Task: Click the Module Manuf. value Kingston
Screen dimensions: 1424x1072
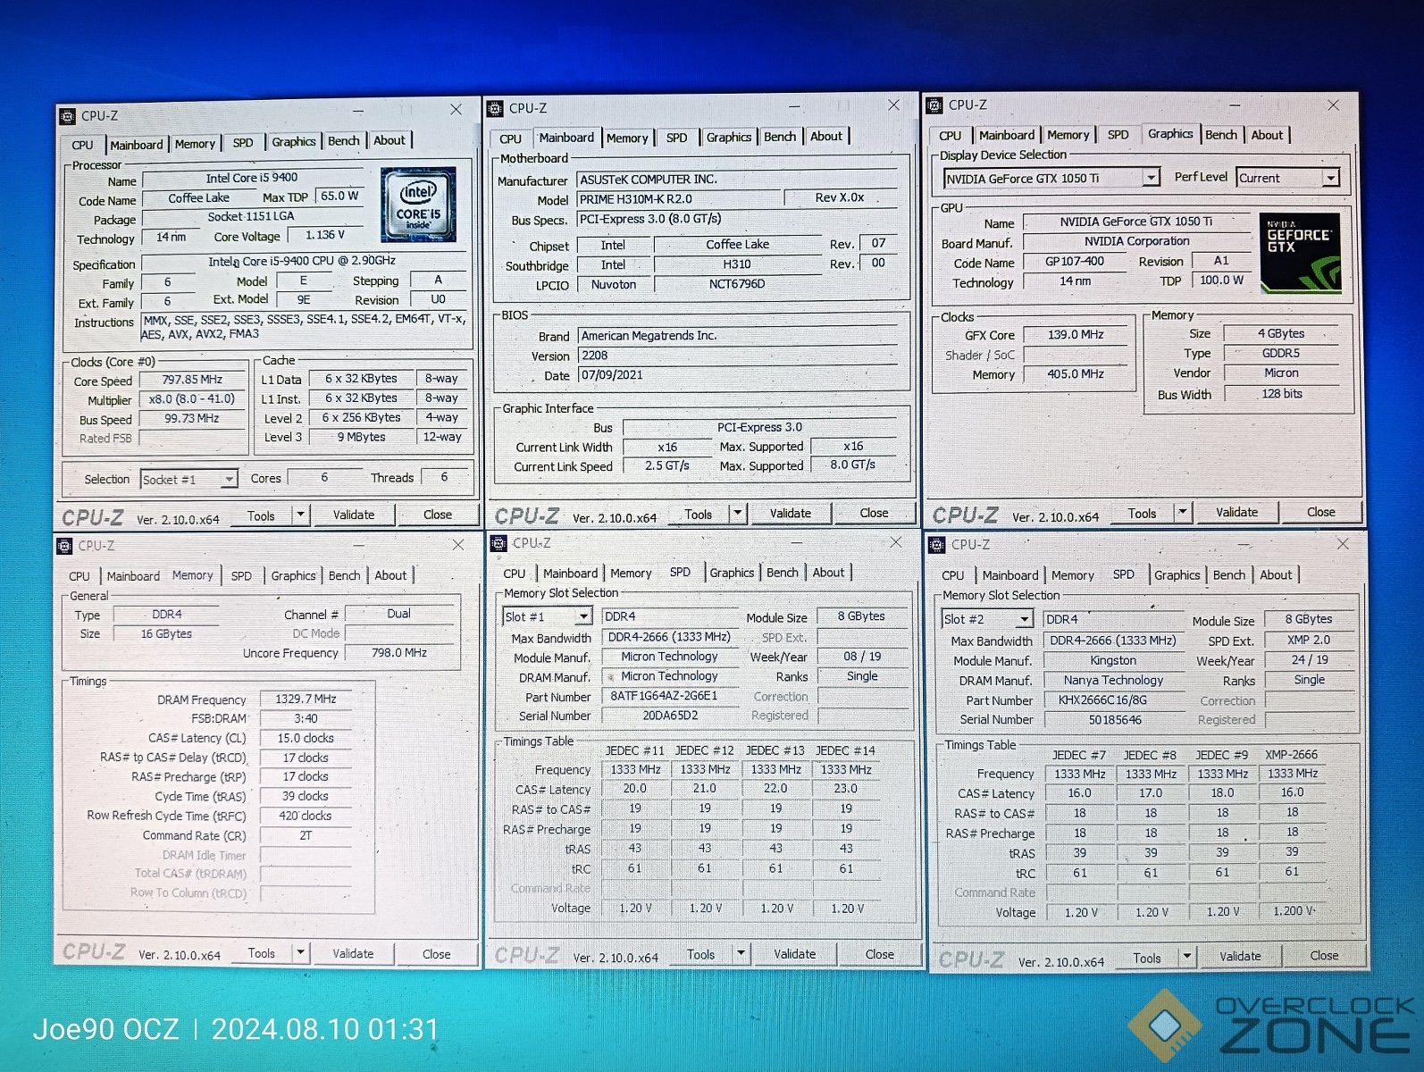Action: click(1113, 661)
